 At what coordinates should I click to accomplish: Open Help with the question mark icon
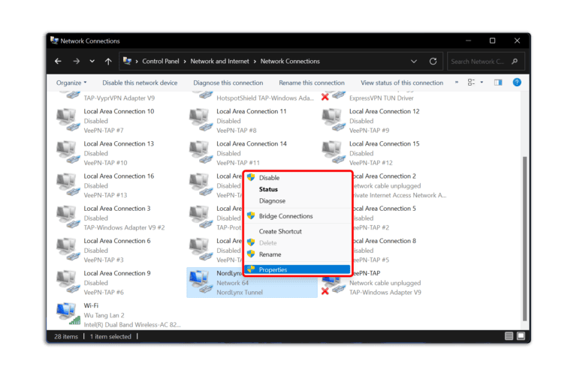(517, 83)
